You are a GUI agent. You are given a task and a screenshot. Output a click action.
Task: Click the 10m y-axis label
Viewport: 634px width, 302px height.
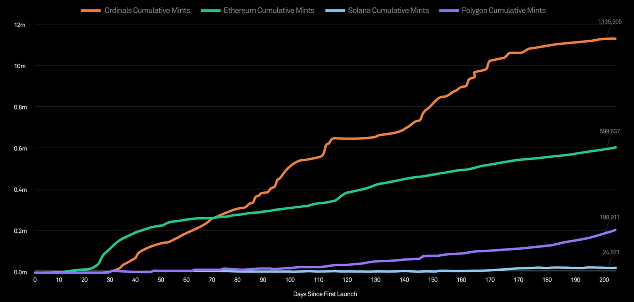point(21,66)
